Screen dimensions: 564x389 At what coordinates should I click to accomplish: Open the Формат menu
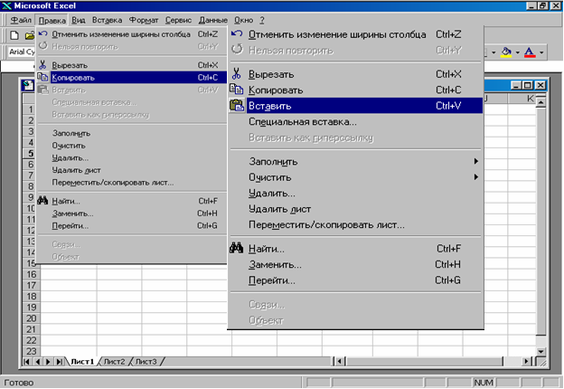pos(144,20)
